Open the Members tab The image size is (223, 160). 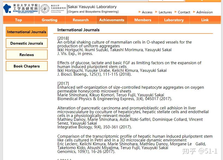pos(143,20)
